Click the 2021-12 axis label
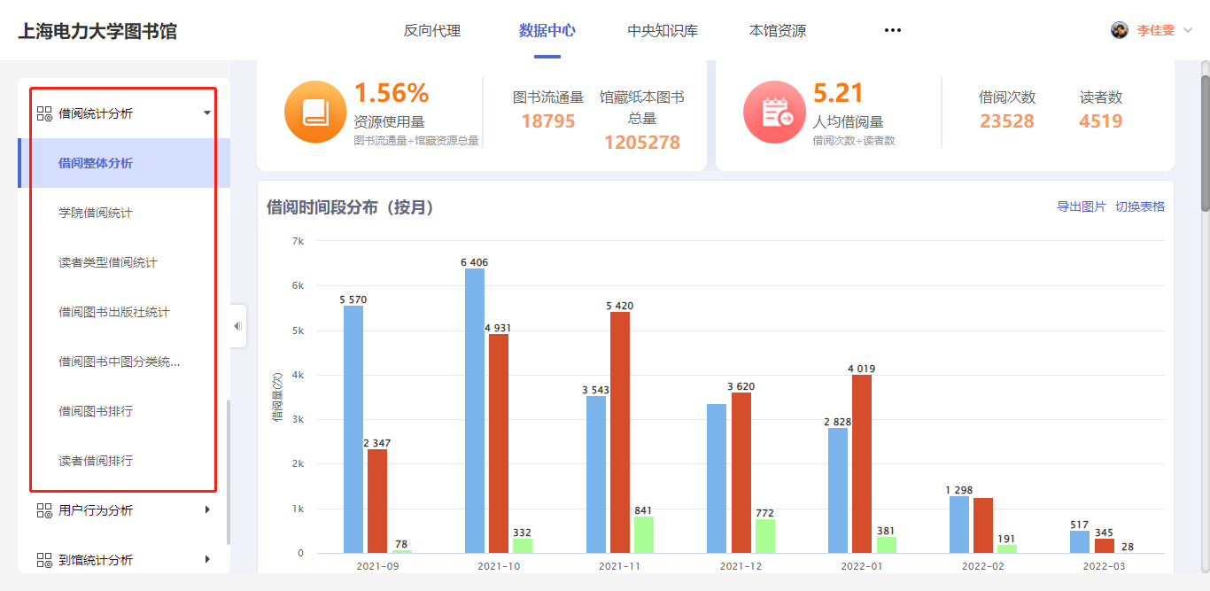Viewport: 1210px width, 591px height. (741, 565)
